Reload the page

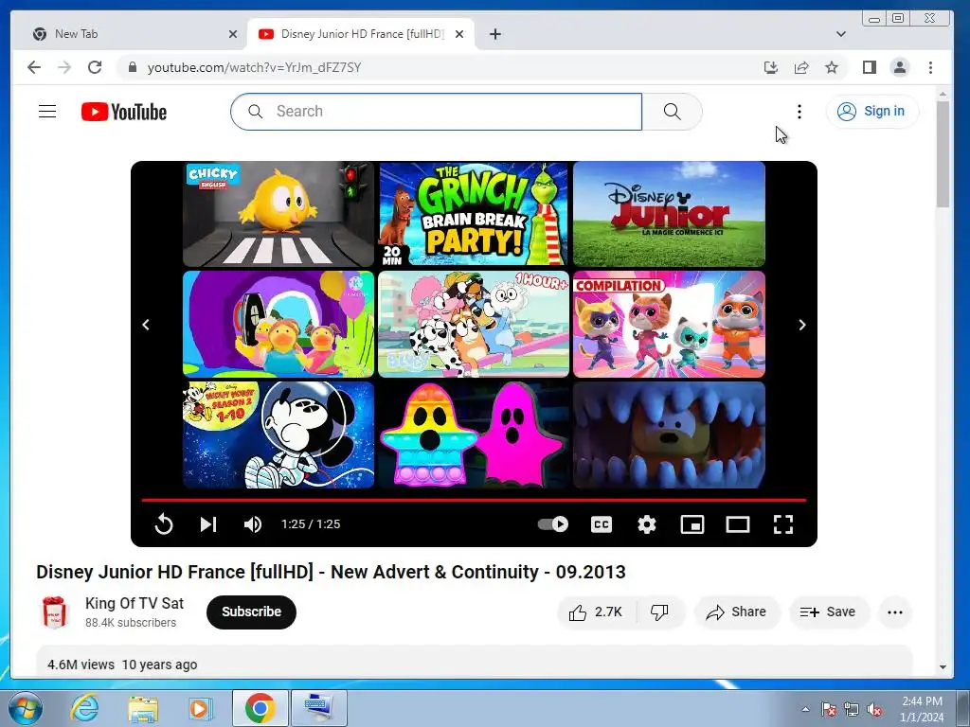click(95, 67)
